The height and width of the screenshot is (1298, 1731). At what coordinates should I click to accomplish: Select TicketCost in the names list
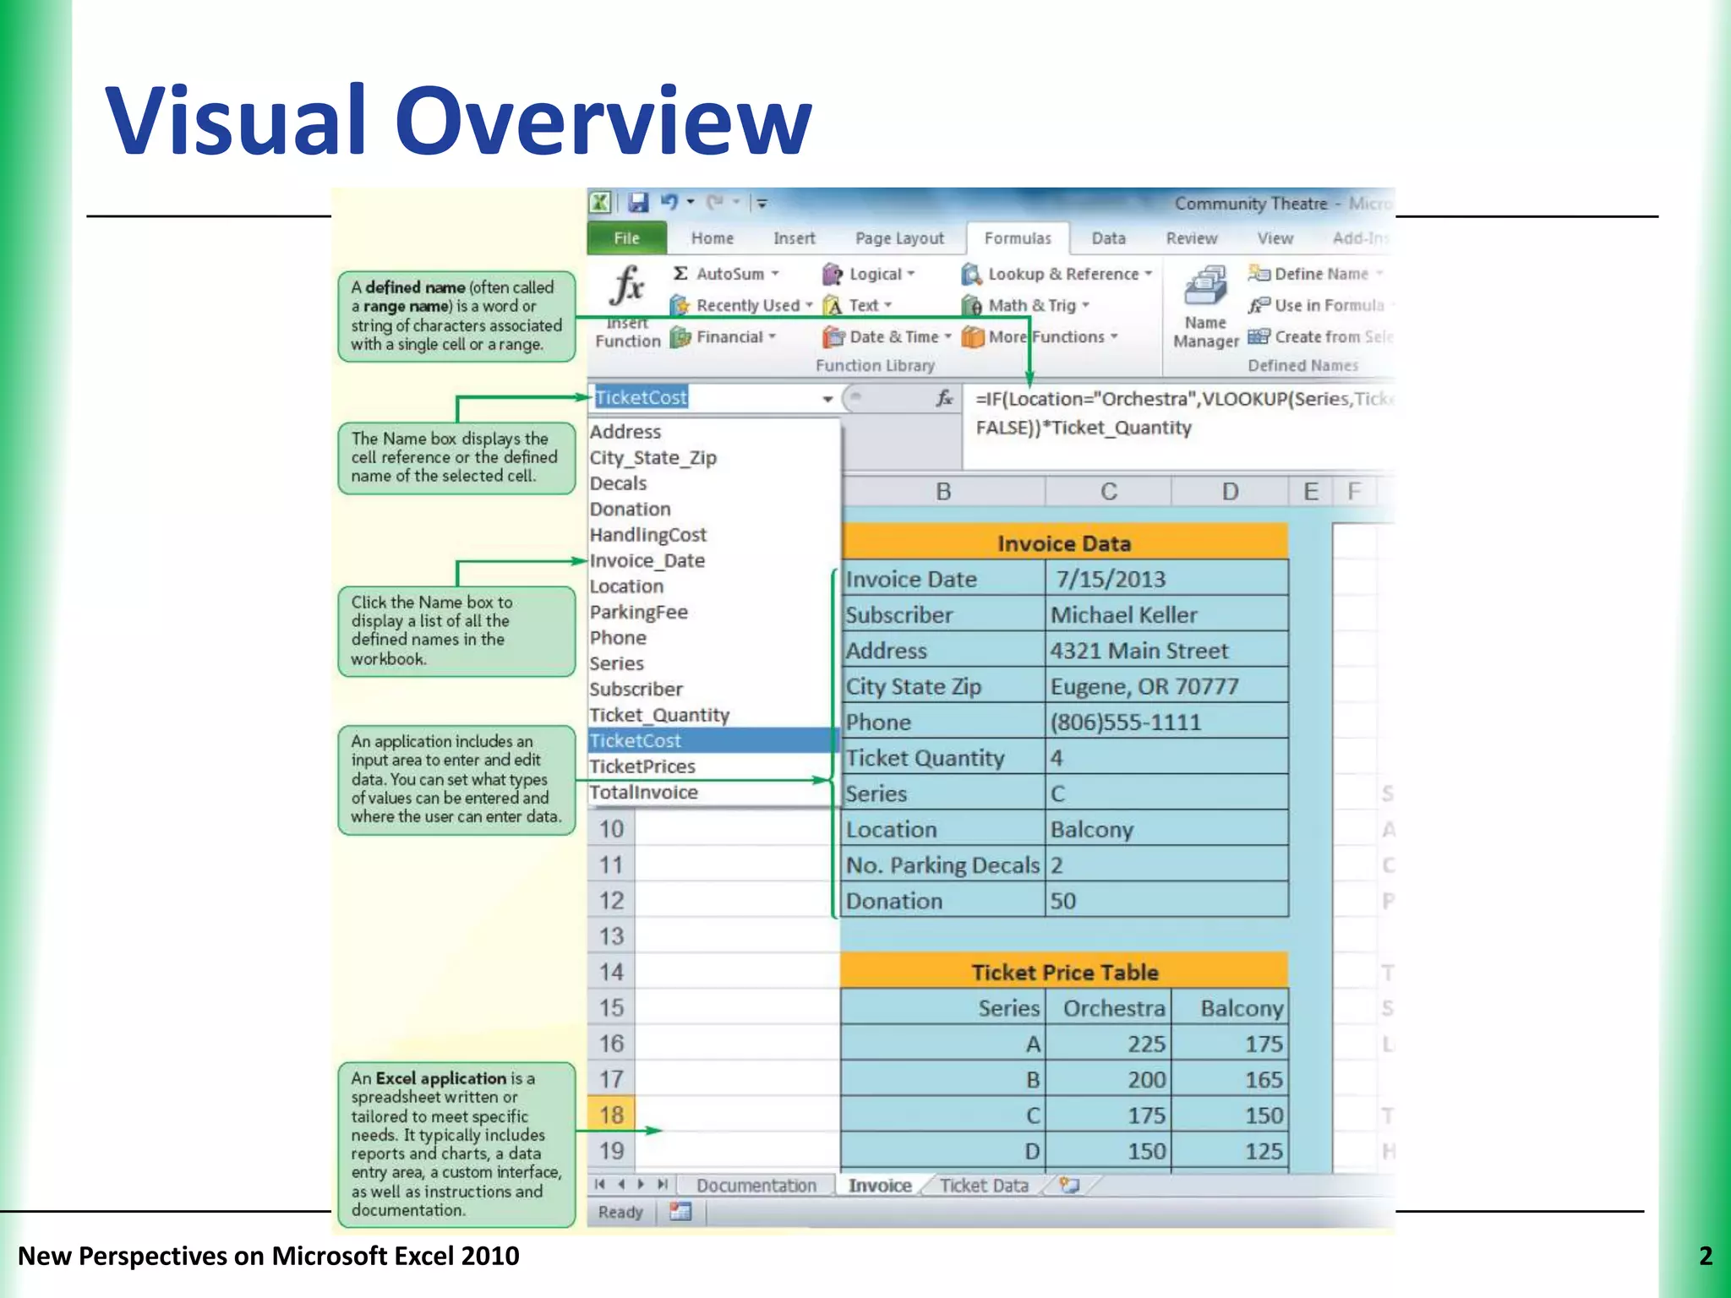[713, 740]
